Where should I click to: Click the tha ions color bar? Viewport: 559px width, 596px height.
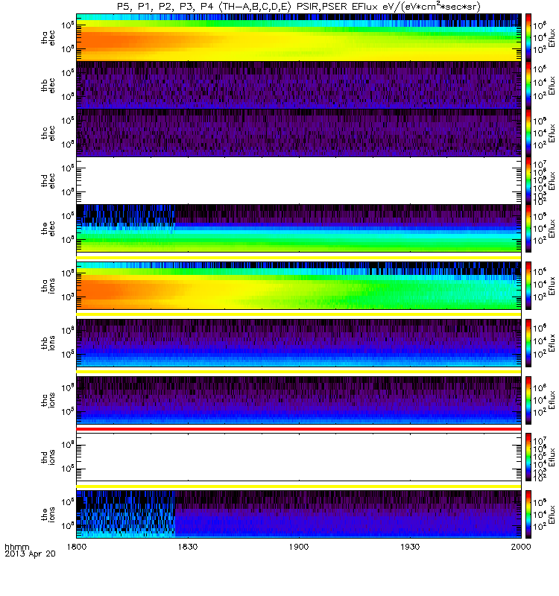pyautogui.click(x=528, y=286)
